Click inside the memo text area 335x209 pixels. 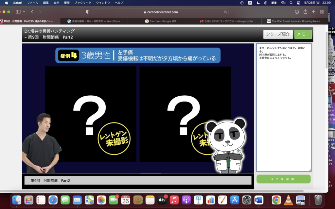pos(283,114)
